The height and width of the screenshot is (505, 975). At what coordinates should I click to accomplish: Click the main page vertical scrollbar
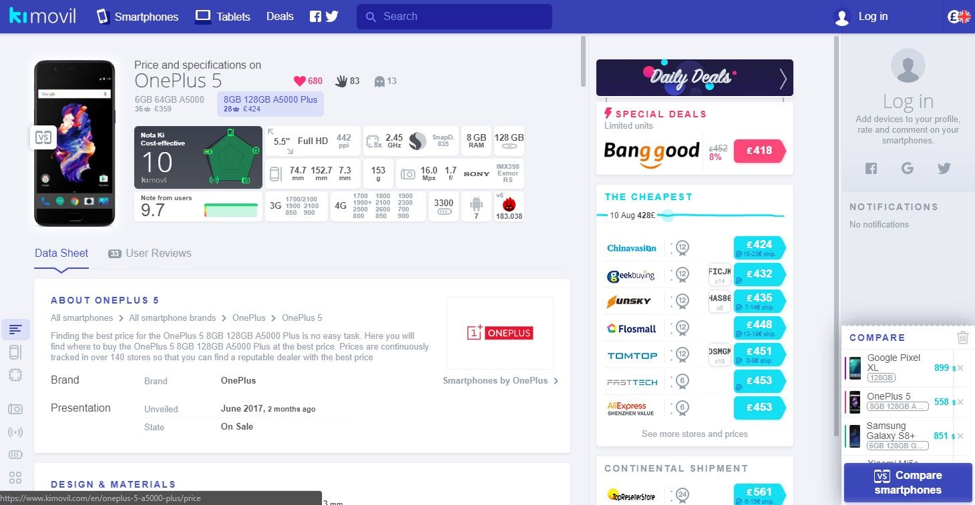coord(583,61)
